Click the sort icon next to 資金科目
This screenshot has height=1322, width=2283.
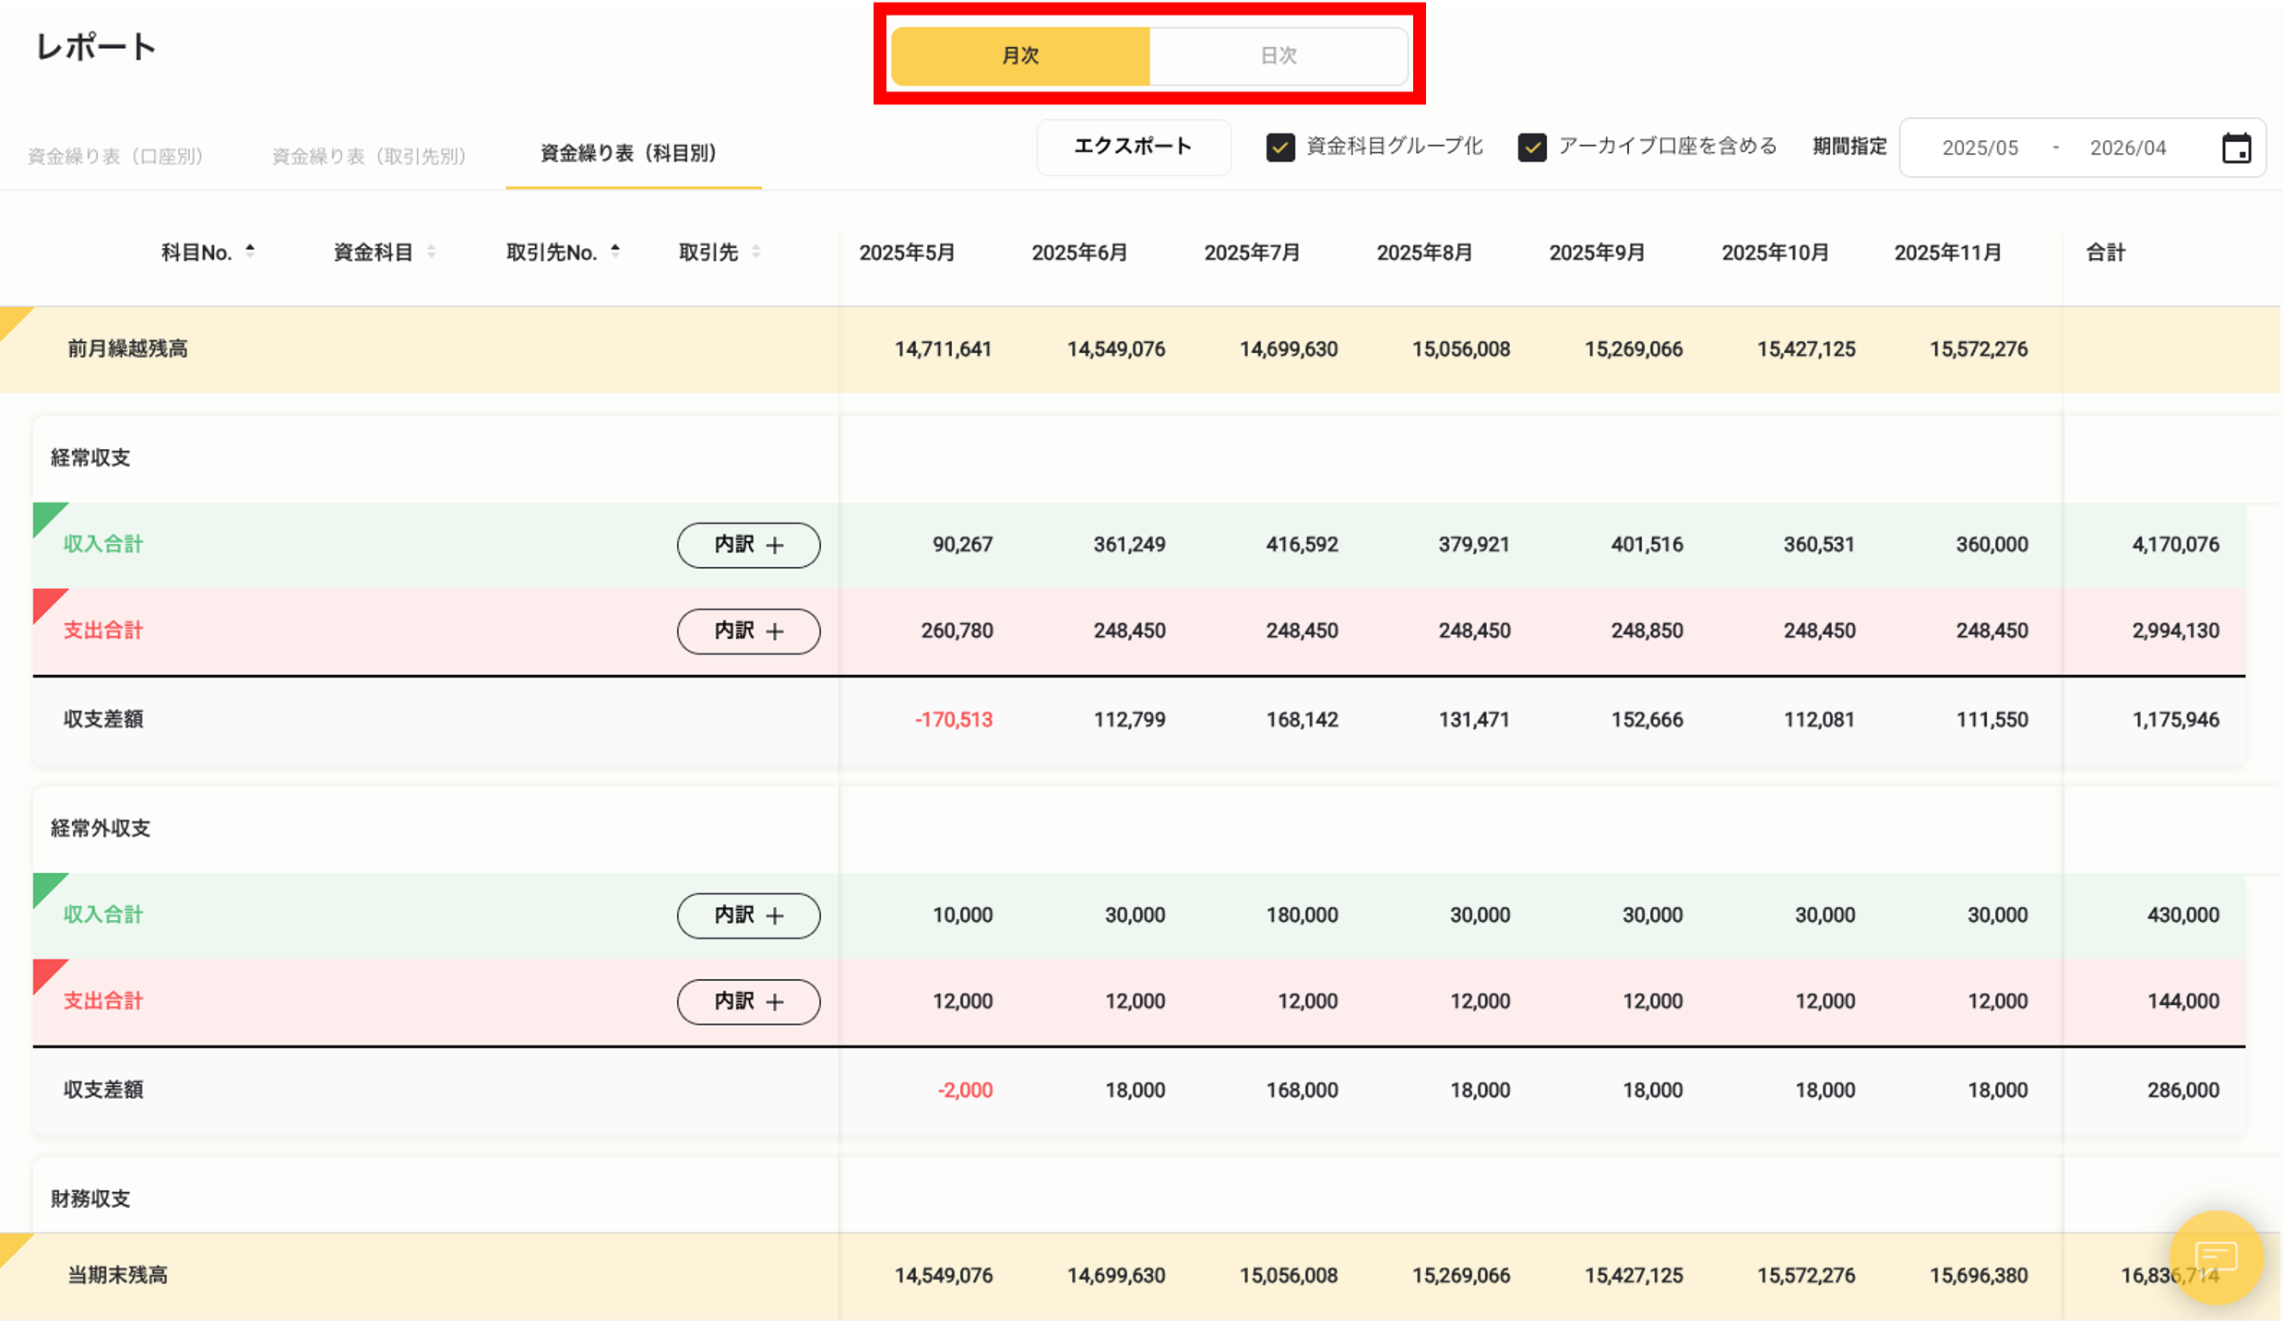coord(433,251)
